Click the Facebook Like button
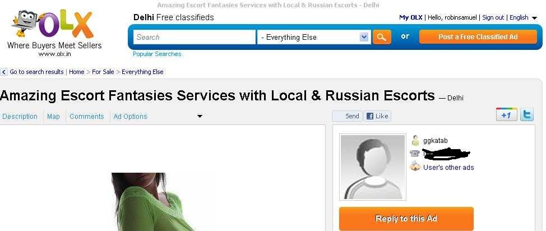The width and height of the screenshot is (546, 231). (x=377, y=116)
